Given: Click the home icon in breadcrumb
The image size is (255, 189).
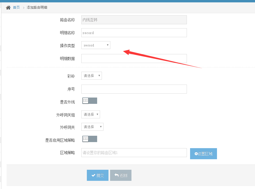Looking at the screenshot, I should tap(8, 7).
